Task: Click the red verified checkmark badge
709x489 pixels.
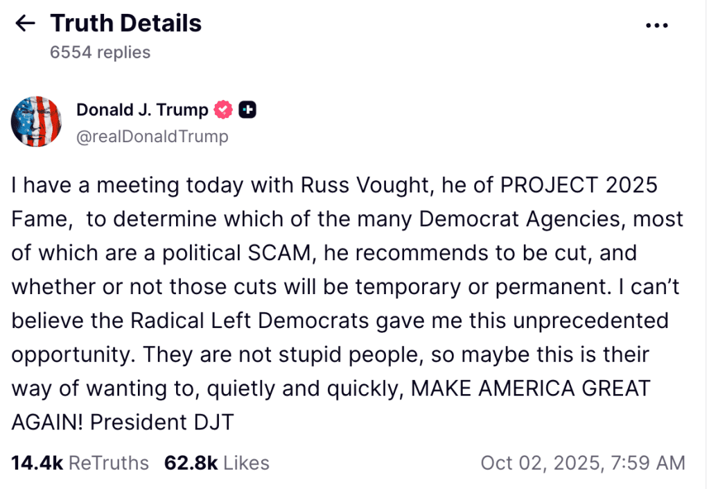Action: (x=223, y=110)
